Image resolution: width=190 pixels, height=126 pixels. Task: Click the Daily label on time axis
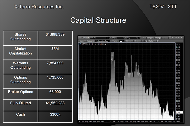(178, 121)
